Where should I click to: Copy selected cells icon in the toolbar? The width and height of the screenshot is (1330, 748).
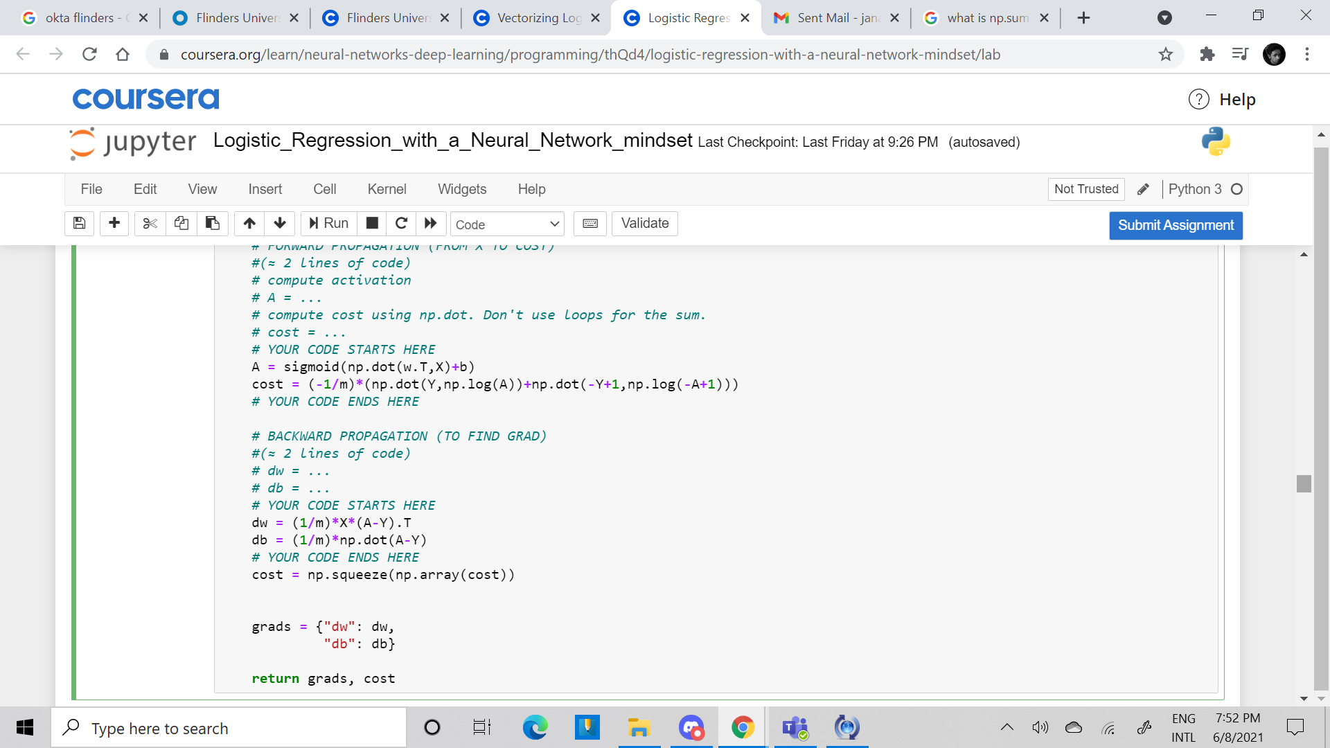181,223
